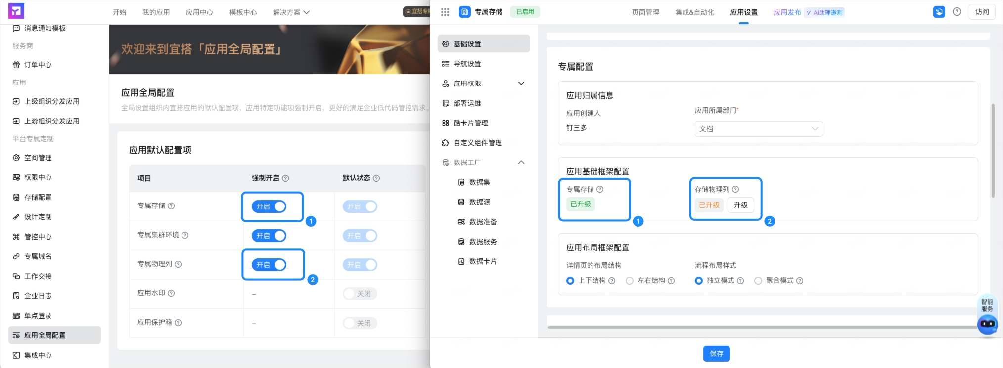Screen dimensions: 1003x368
Task: Click the 升级 button under 存储物理列
Action: tap(740, 205)
